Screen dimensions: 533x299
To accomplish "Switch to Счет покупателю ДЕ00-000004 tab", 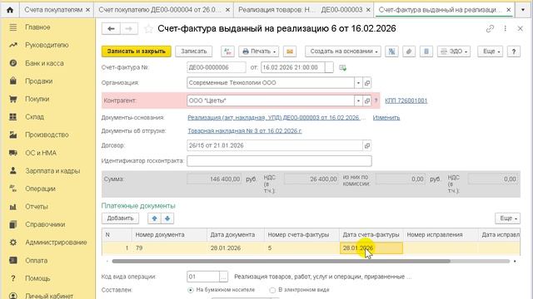I will pos(160,10).
